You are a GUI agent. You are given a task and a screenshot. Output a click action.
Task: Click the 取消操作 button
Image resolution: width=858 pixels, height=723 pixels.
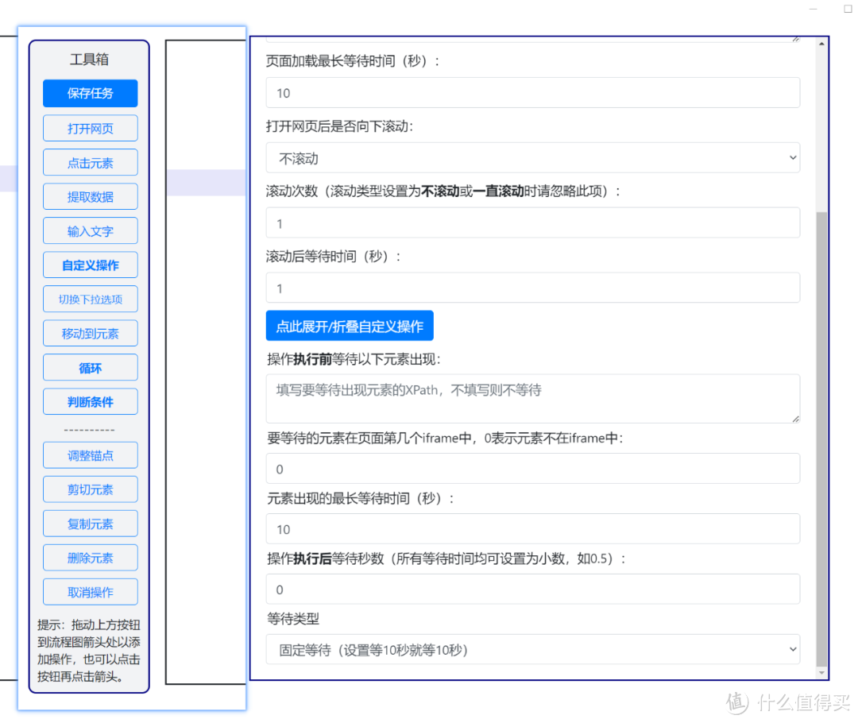91,592
